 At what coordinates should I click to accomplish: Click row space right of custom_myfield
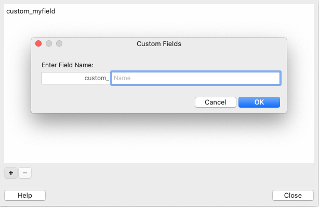182,11
